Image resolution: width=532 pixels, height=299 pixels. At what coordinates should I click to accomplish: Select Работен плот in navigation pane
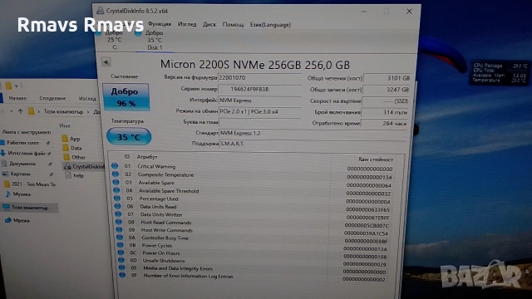point(22,143)
